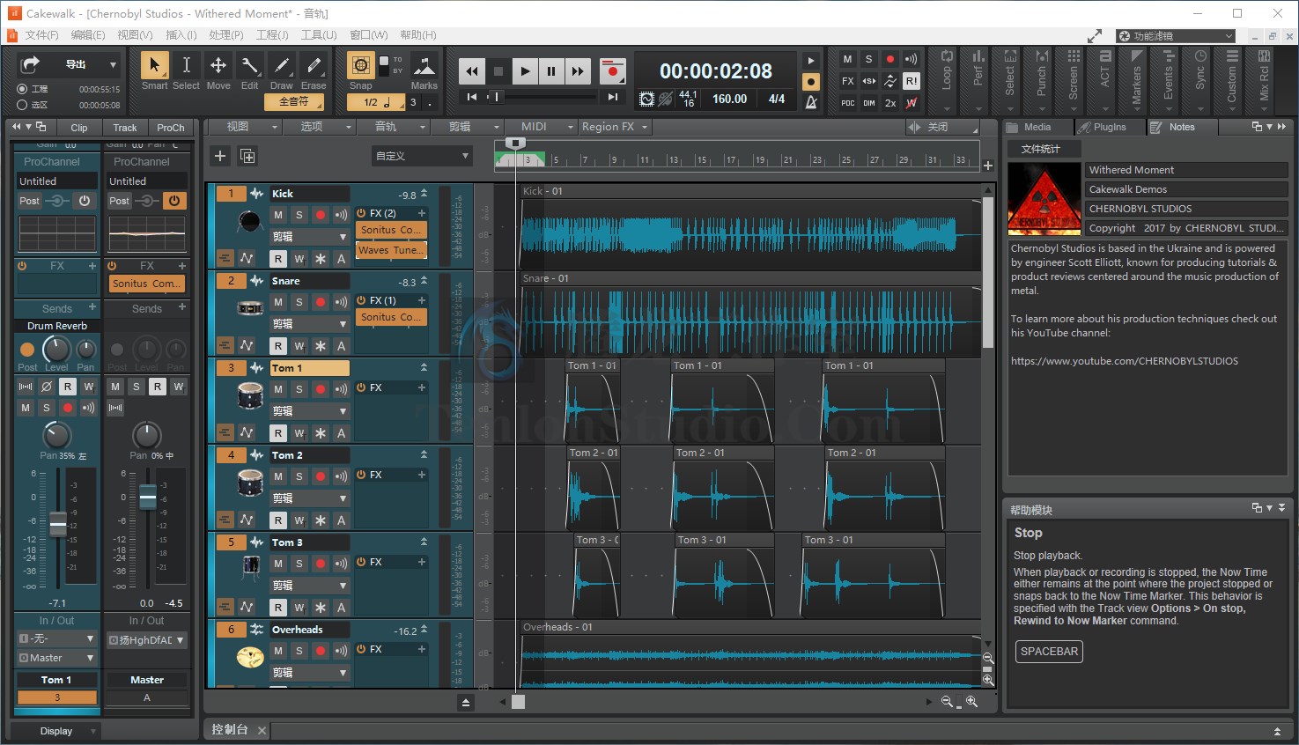Screen dimensions: 1299x745
Task: Zoom in horizontally with magnifier plus
Action: tap(971, 702)
